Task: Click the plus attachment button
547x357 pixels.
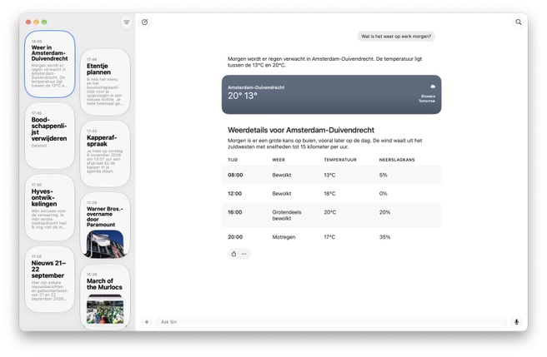Action: coord(147,322)
